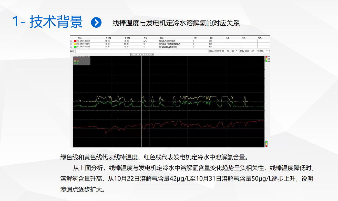This screenshot has height=201, width=338.
Task: Click the green upper-limit marker at chart top right
Action: [267, 61]
